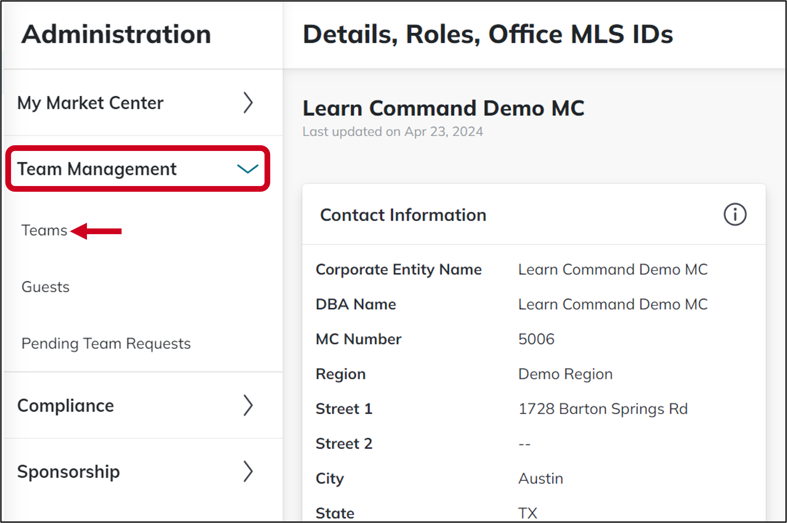This screenshot has width=787, height=523.
Task: Open the Contact Information info icon
Action: pos(734,215)
